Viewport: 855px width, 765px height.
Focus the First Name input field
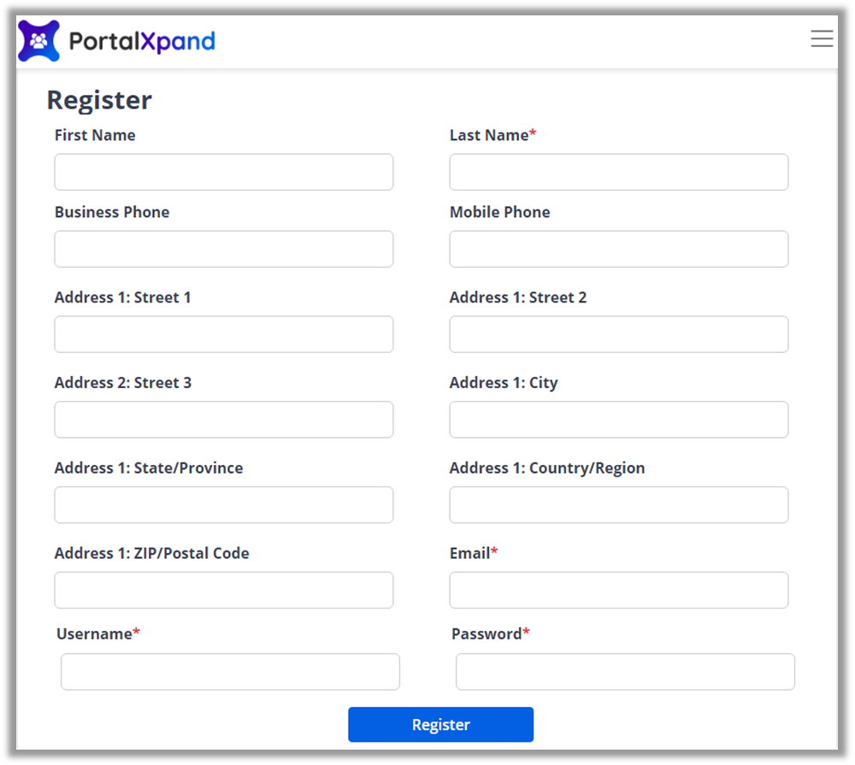[224, 172]
